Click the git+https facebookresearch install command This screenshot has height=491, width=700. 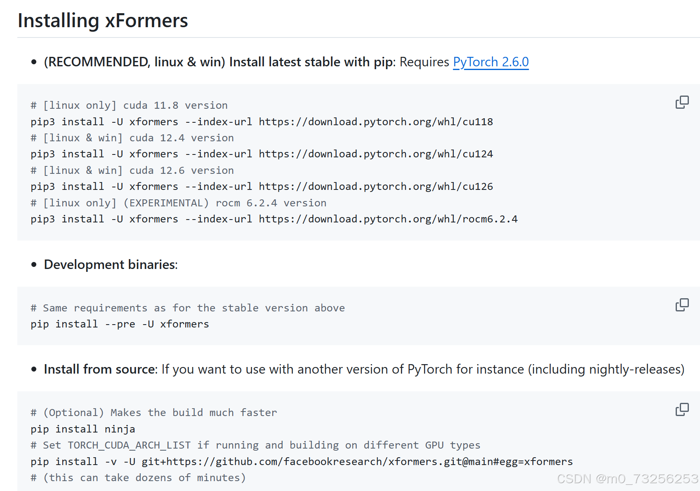[x=301, y=462]
